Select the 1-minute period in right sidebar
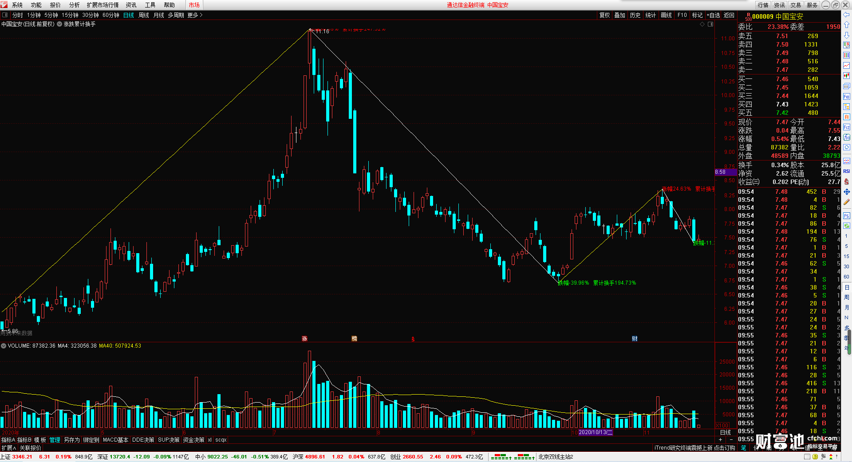This screenshot has width=852, height=462. tap(846, 236)
